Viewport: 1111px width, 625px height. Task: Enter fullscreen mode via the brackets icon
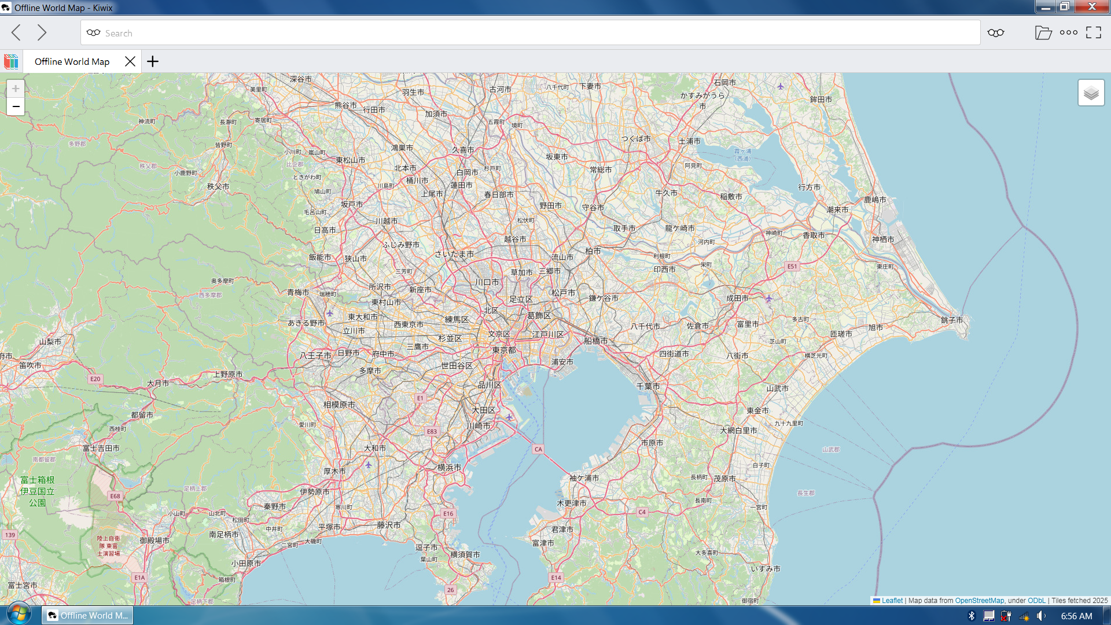pyautogui.click(x=1094, y=33)
